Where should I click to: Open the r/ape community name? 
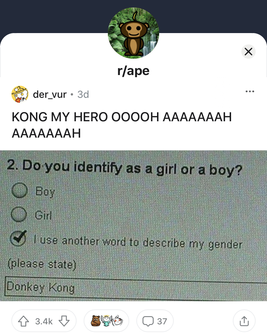[x=133, y=71]
